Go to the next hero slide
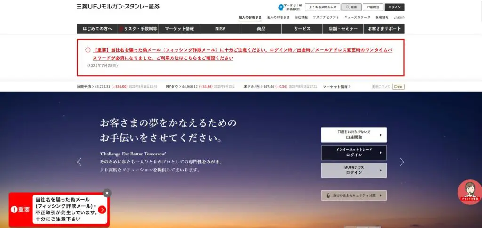Viewport: 482px width, 228px height. (x=402, y=162)
